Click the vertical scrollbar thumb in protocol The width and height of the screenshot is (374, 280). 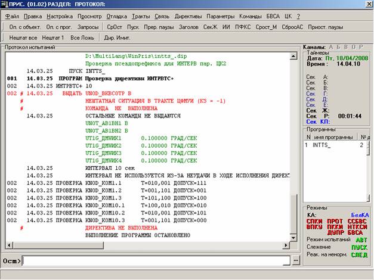(293, 214)
